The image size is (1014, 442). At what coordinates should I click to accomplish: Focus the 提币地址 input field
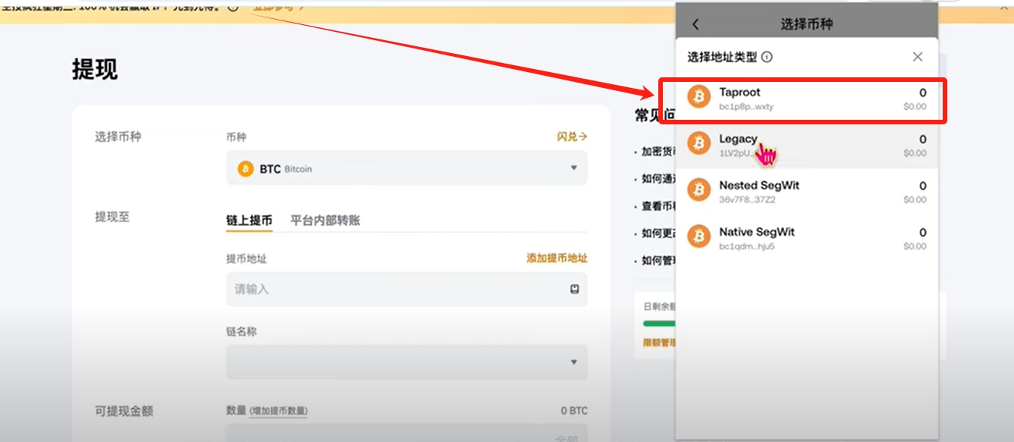(x=407, y=289)
